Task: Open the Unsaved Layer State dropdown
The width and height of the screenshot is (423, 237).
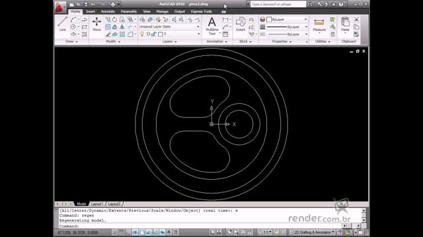Action: click(169, 26)
